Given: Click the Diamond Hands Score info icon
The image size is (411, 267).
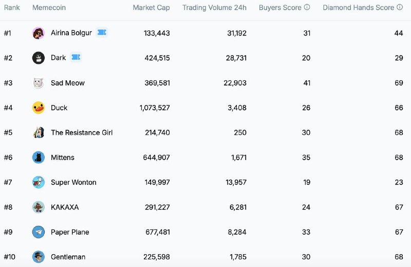Looking at the screenshot, I should pos(400,7).
